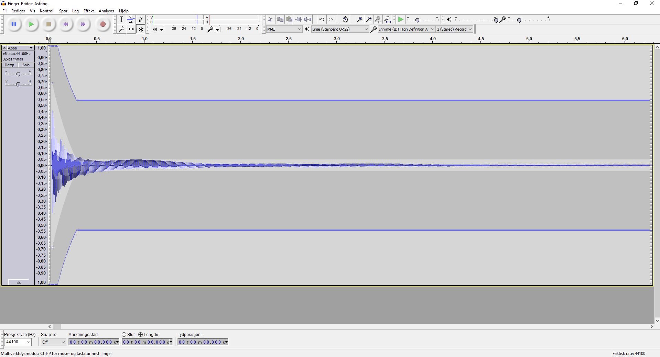
Task: Open the Effekt menu
Action: point(89,11)
